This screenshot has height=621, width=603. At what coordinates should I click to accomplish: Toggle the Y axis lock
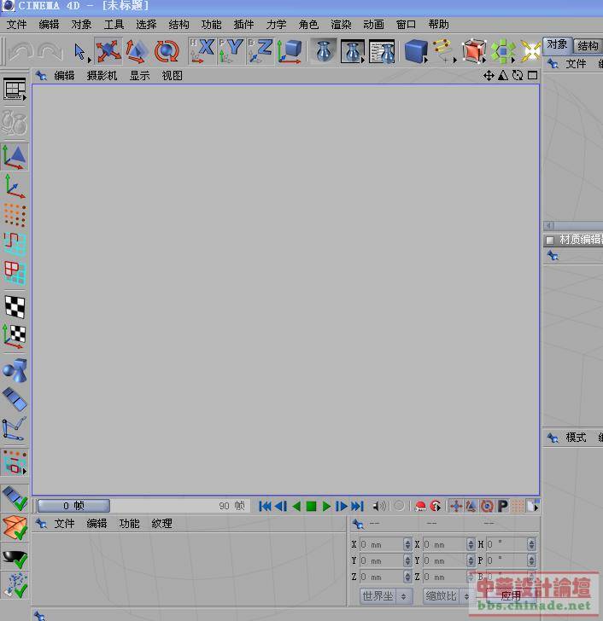coord(231,51)
